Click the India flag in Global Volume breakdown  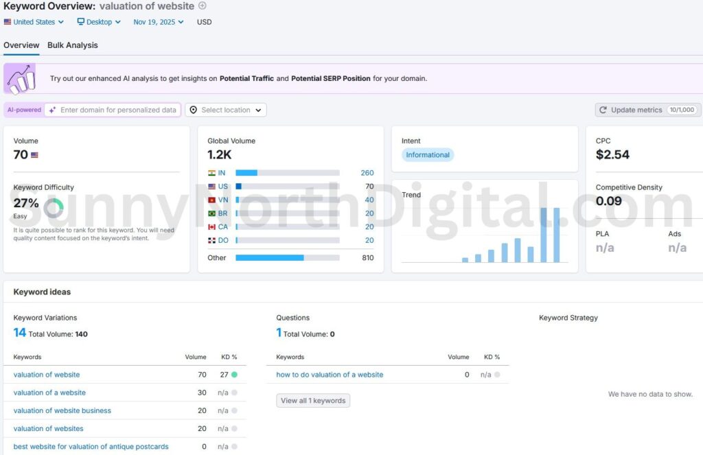[214, 173]
